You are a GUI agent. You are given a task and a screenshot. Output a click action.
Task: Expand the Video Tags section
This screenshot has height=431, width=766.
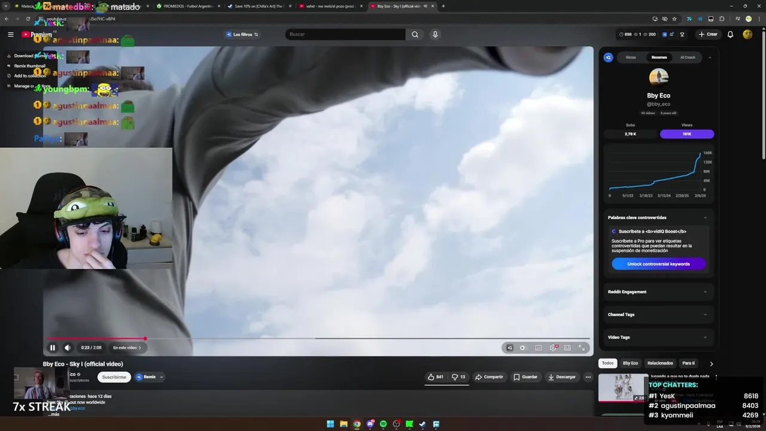(658, 337)
